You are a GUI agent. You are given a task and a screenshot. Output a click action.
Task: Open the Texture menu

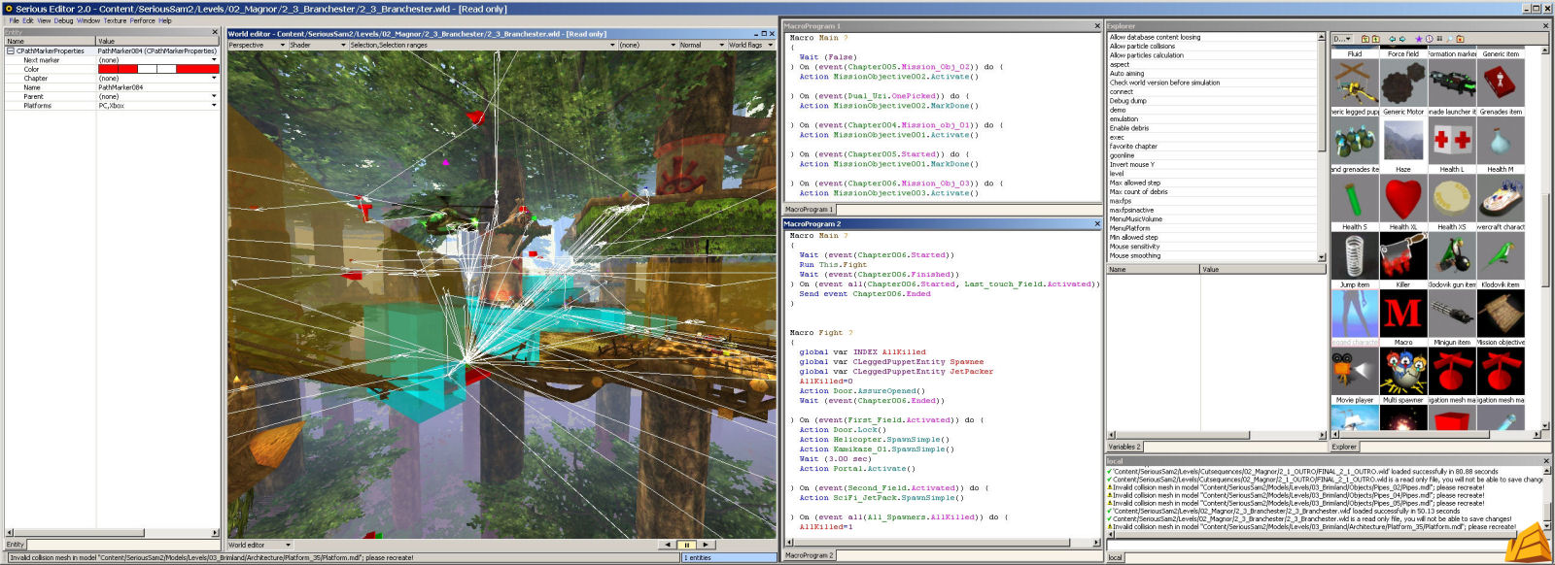[115, 20]
